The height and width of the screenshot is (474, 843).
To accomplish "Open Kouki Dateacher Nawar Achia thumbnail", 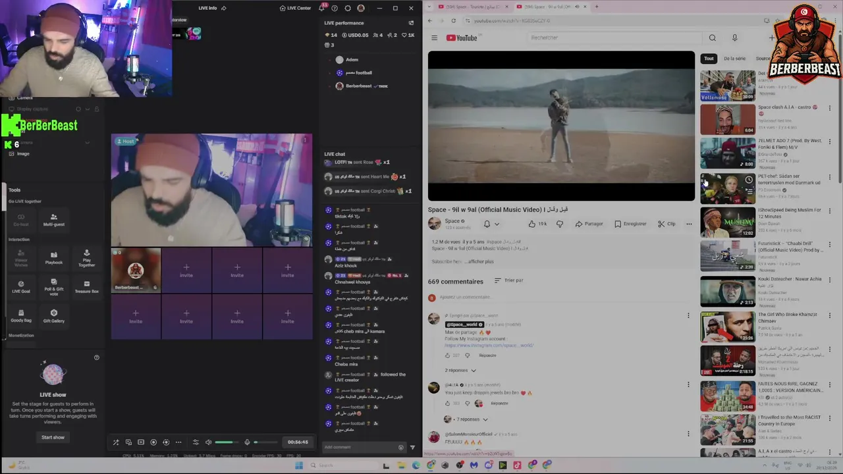I will (x=727, y=291).
